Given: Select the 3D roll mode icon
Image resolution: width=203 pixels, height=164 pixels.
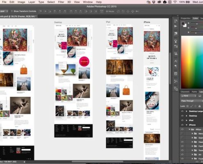Looking at the screenshot, I should pyautogui.click(x=123, y=11).
